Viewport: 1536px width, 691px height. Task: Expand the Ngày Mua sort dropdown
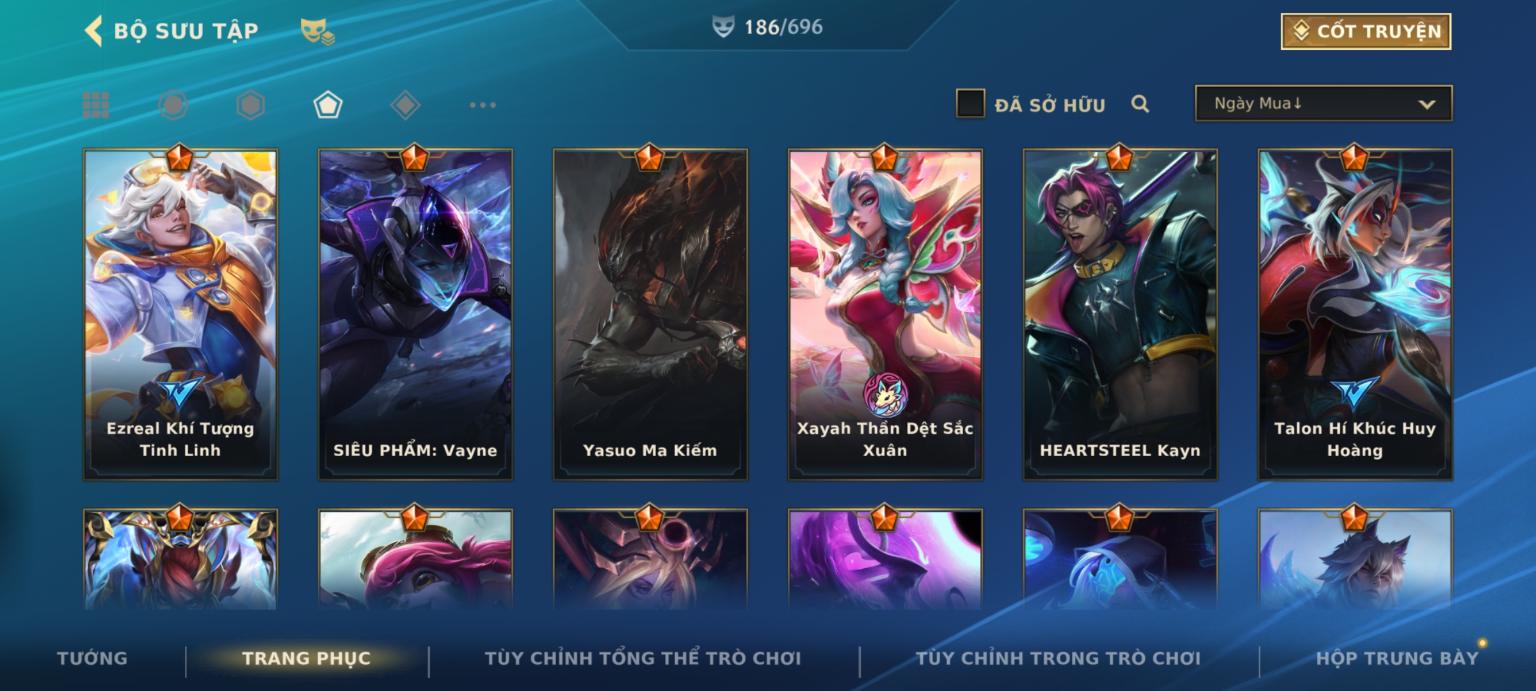click(1324, 103)
